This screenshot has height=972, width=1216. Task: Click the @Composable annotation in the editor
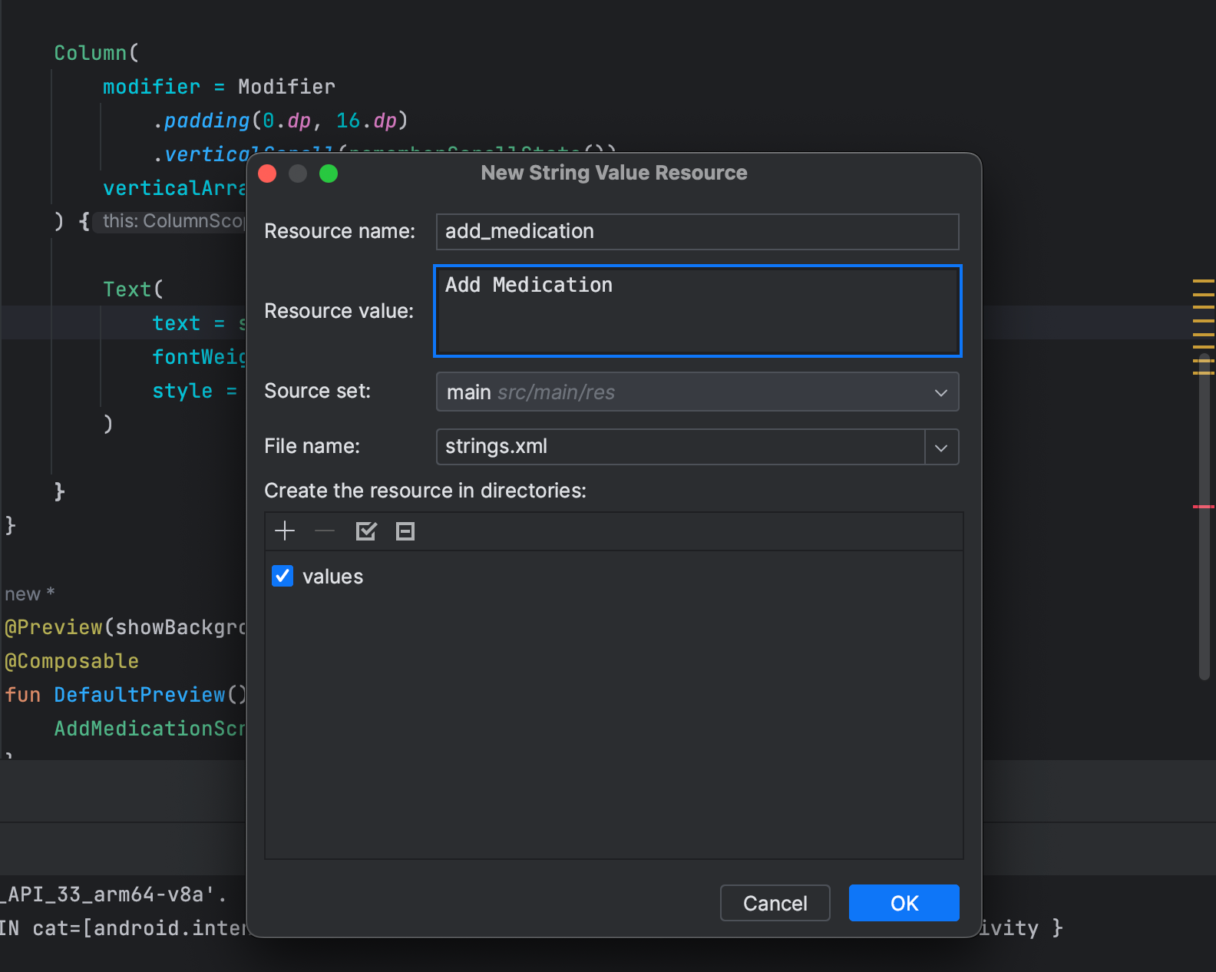(x=71, y=661)
